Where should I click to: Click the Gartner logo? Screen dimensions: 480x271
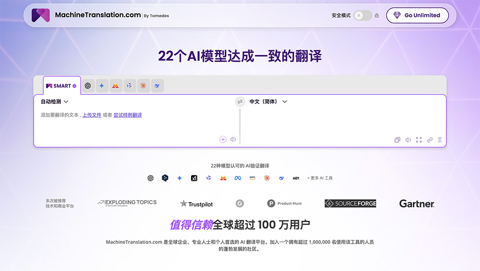(x=417, y=204)
